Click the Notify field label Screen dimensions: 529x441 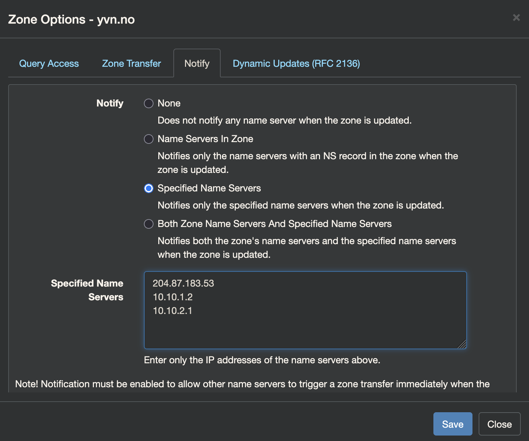click(x=110, y=103)
